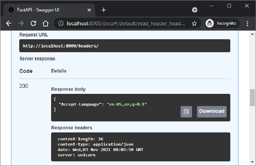Select the FastAPI - Swagger UI tab

pos(49,10)
